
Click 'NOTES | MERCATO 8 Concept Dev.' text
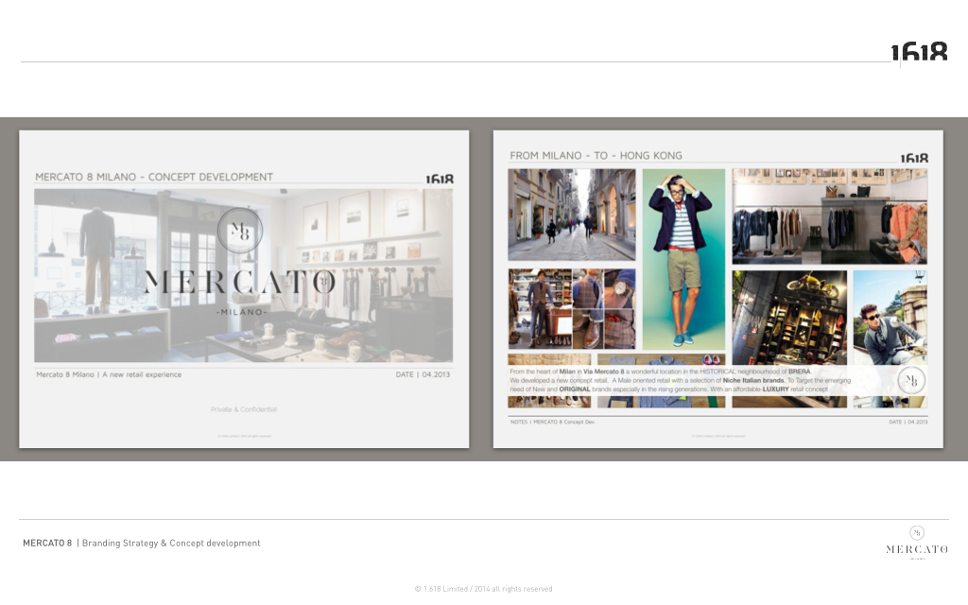click(x=552, y=423)
